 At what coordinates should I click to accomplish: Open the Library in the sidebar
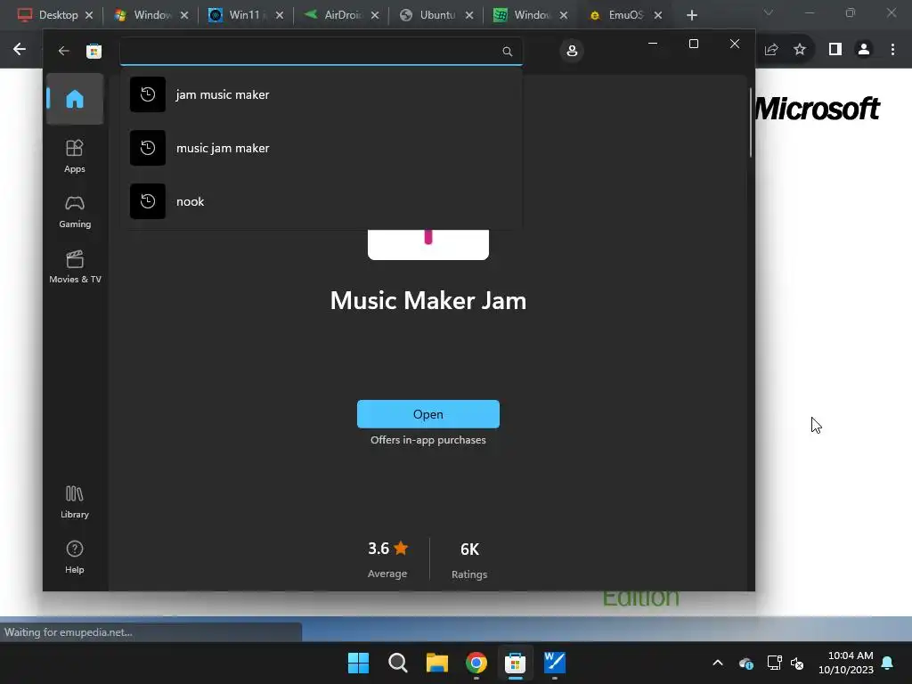point(75,501)
